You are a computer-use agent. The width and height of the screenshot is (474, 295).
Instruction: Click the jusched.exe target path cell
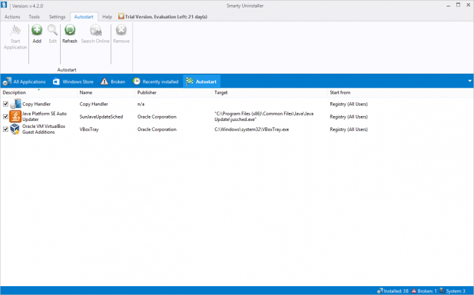pos(264,117)
